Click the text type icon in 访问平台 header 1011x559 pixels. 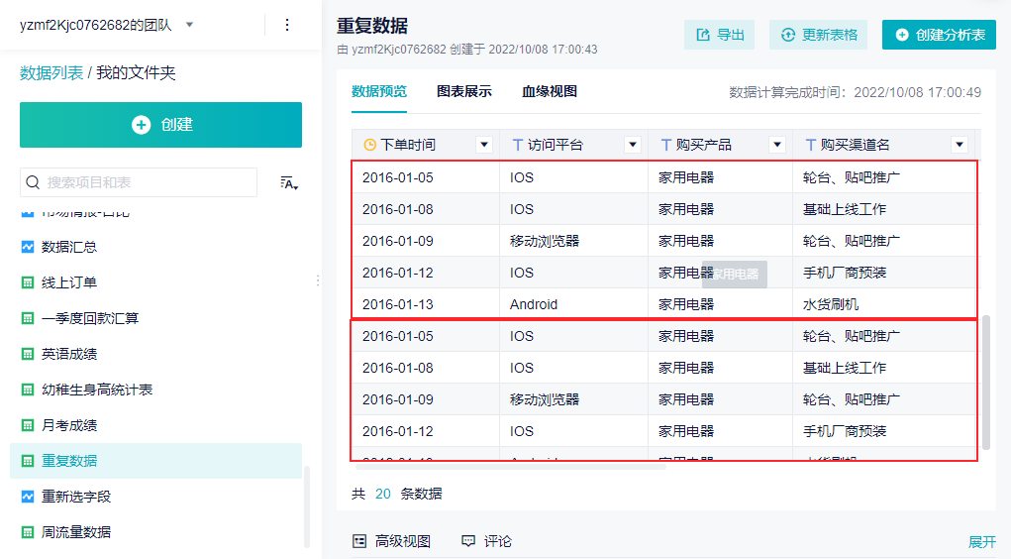(517, 145)
